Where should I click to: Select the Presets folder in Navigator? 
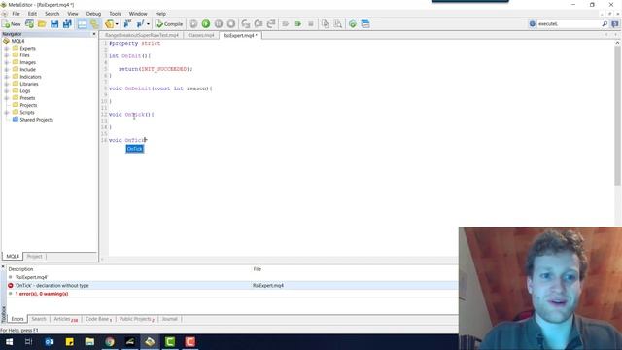coord(27,98)
